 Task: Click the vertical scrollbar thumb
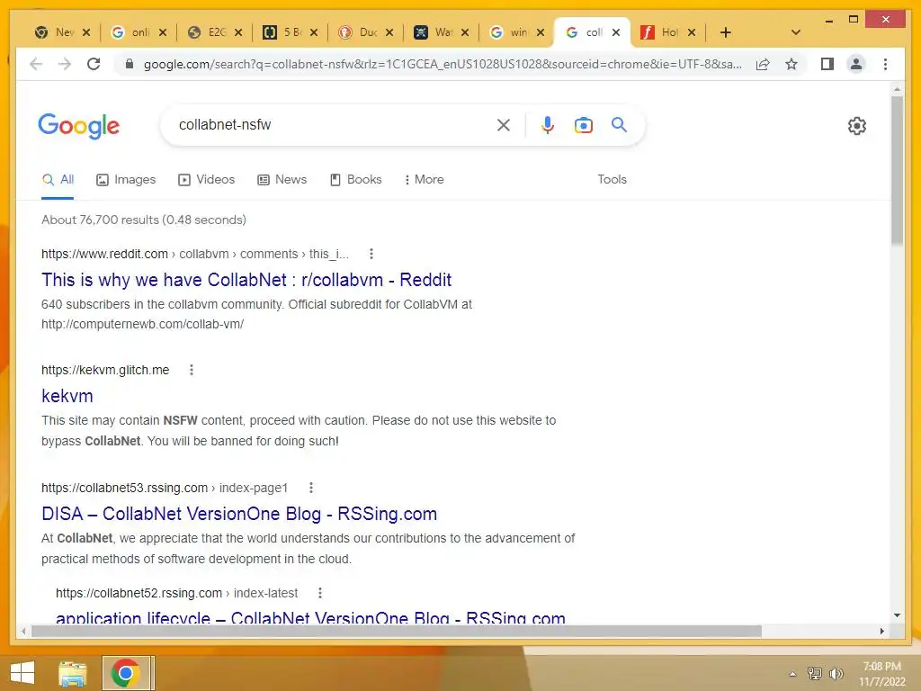pyautogui.click(x=897, y=170)
